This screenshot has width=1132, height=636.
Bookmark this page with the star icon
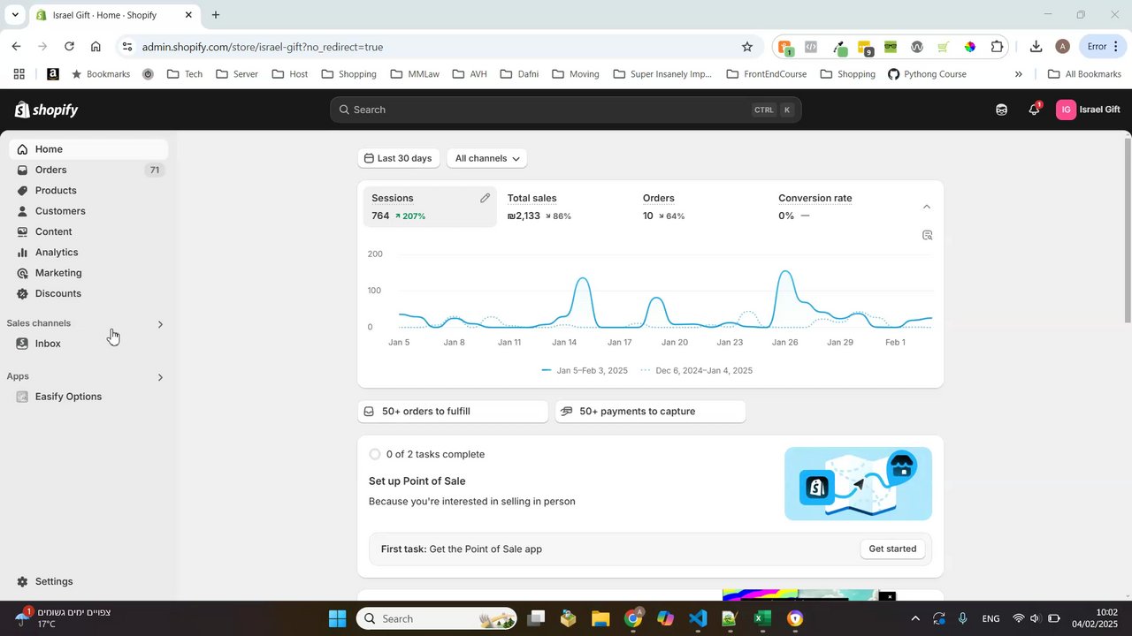(747, 47)
